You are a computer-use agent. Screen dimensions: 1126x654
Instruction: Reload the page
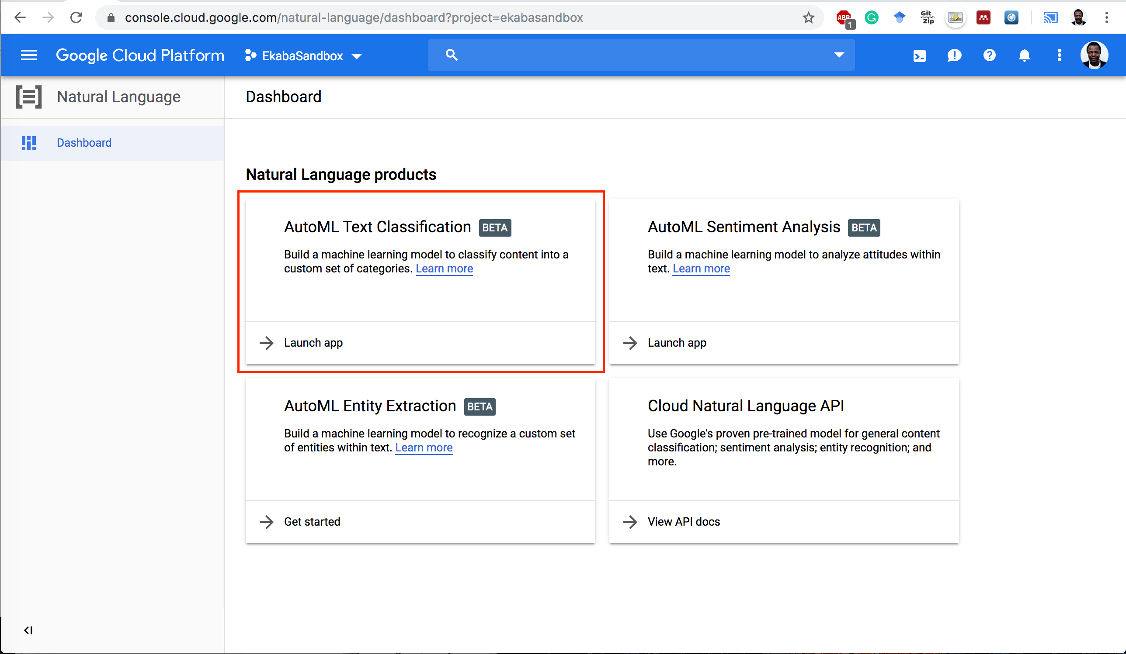tap(76, 17)
